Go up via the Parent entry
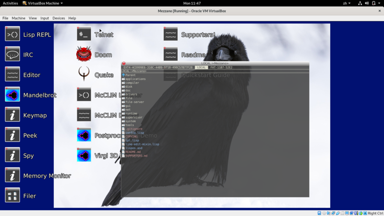 click(x=129, y=75)
